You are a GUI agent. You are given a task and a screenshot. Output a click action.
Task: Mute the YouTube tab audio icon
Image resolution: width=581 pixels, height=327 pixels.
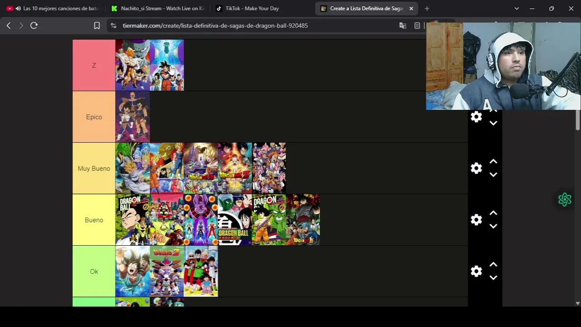(x=18, y=9)
